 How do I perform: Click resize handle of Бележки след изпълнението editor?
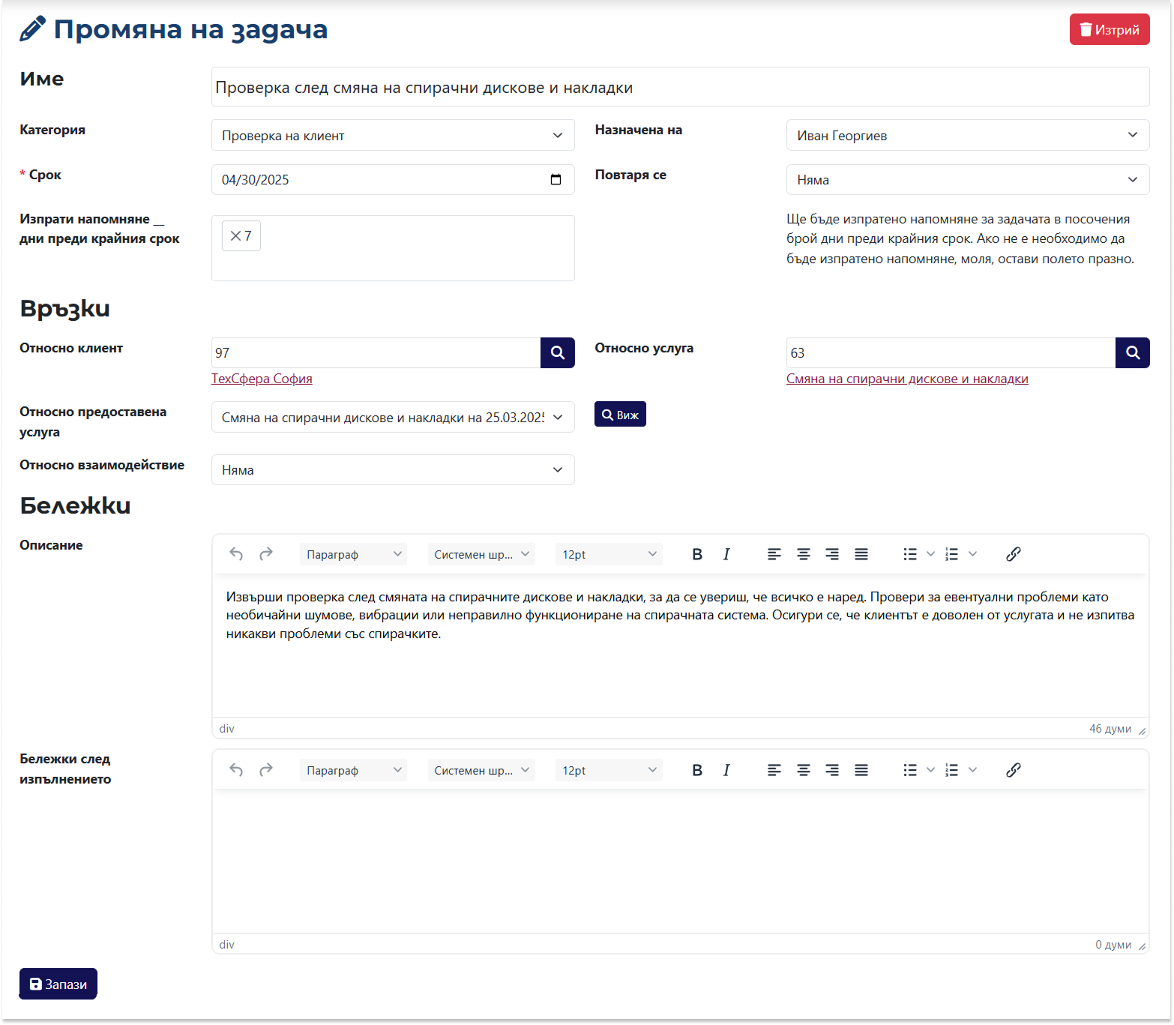click(x=1142, y=946)
